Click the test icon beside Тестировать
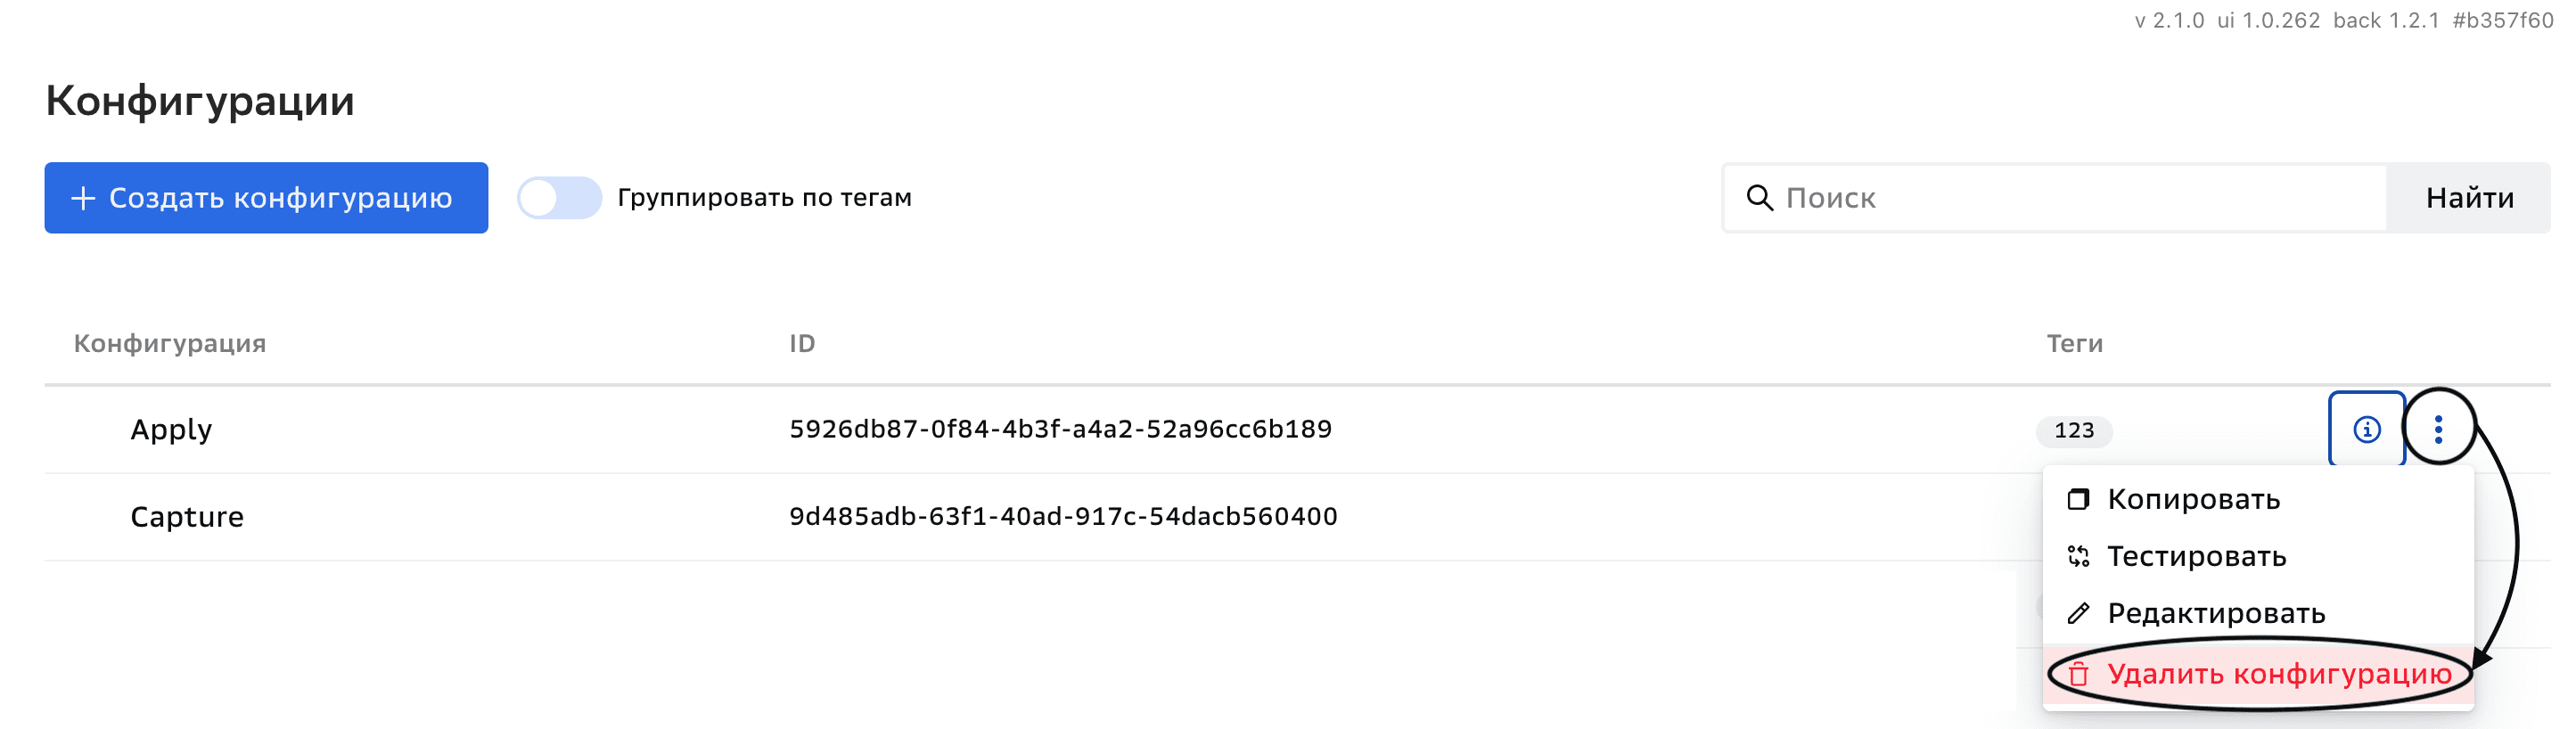This screenshot has height=729, width=2576. click(x=2078, y=556)
